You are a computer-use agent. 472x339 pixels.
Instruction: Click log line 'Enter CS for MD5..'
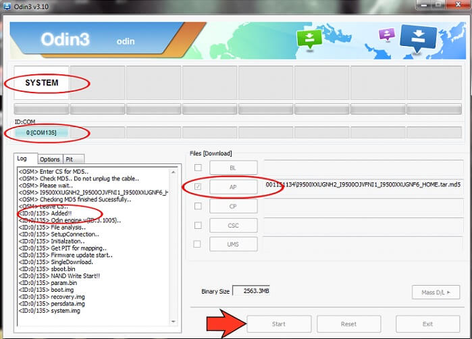[x=53, y=172]
